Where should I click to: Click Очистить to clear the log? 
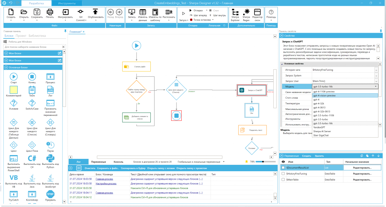click(x=90, y=168)
